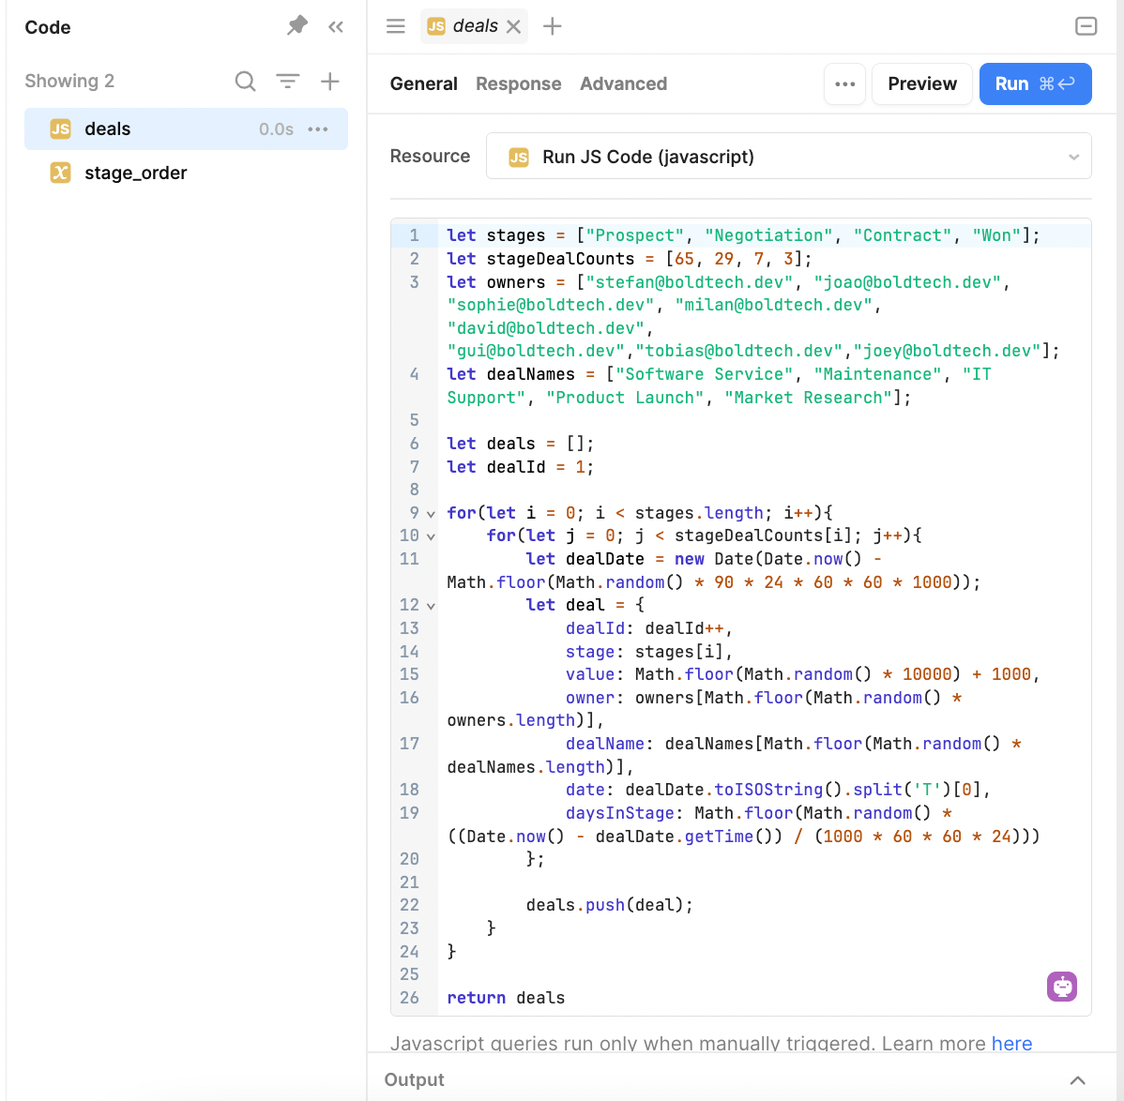
Task: Click the Output section header
Action: click(x=415, y=1079)
